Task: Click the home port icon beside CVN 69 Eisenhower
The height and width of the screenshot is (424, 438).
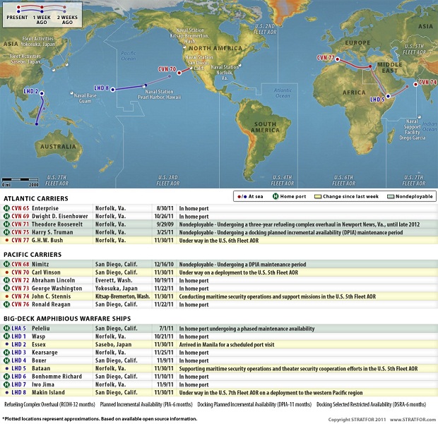Action: click(x=6, y=216)
